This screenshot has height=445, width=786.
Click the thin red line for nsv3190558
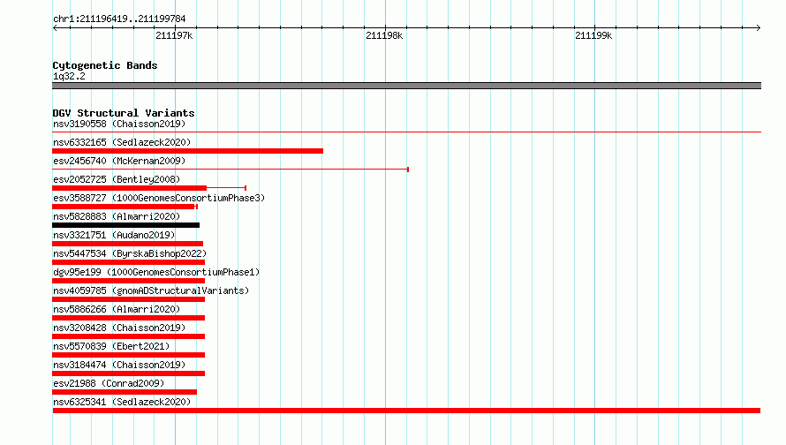click(406, 132)
